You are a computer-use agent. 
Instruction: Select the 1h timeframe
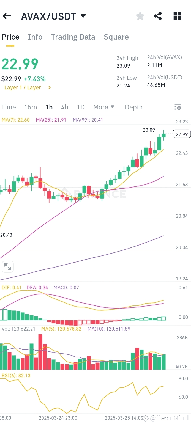tap(49, 107)
